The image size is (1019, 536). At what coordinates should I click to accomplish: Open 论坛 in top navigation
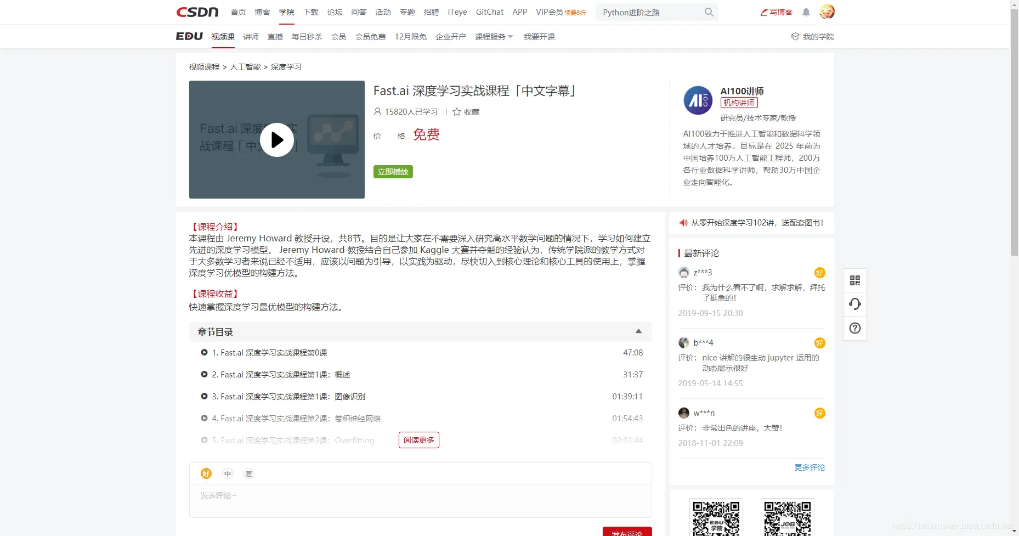(x=335, y=12)
